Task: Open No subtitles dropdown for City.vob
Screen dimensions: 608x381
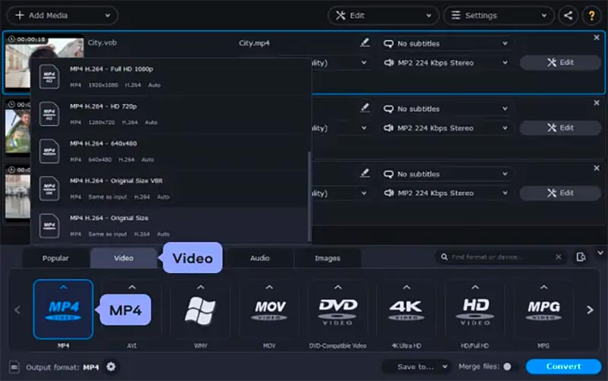Action: [446, 43]
